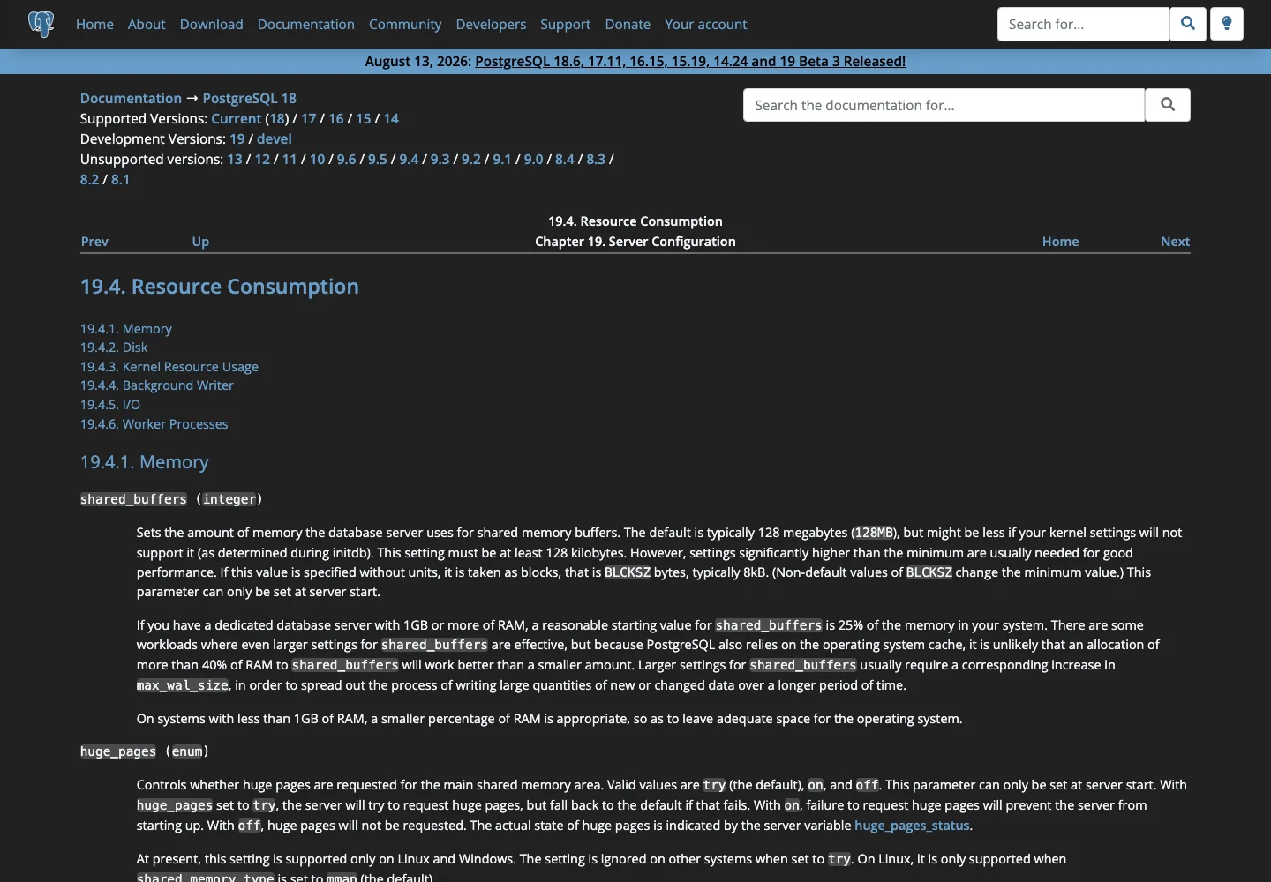Screen dimensions: 1271x882
Task: Open development version 19
Action: tap(237, 138)
